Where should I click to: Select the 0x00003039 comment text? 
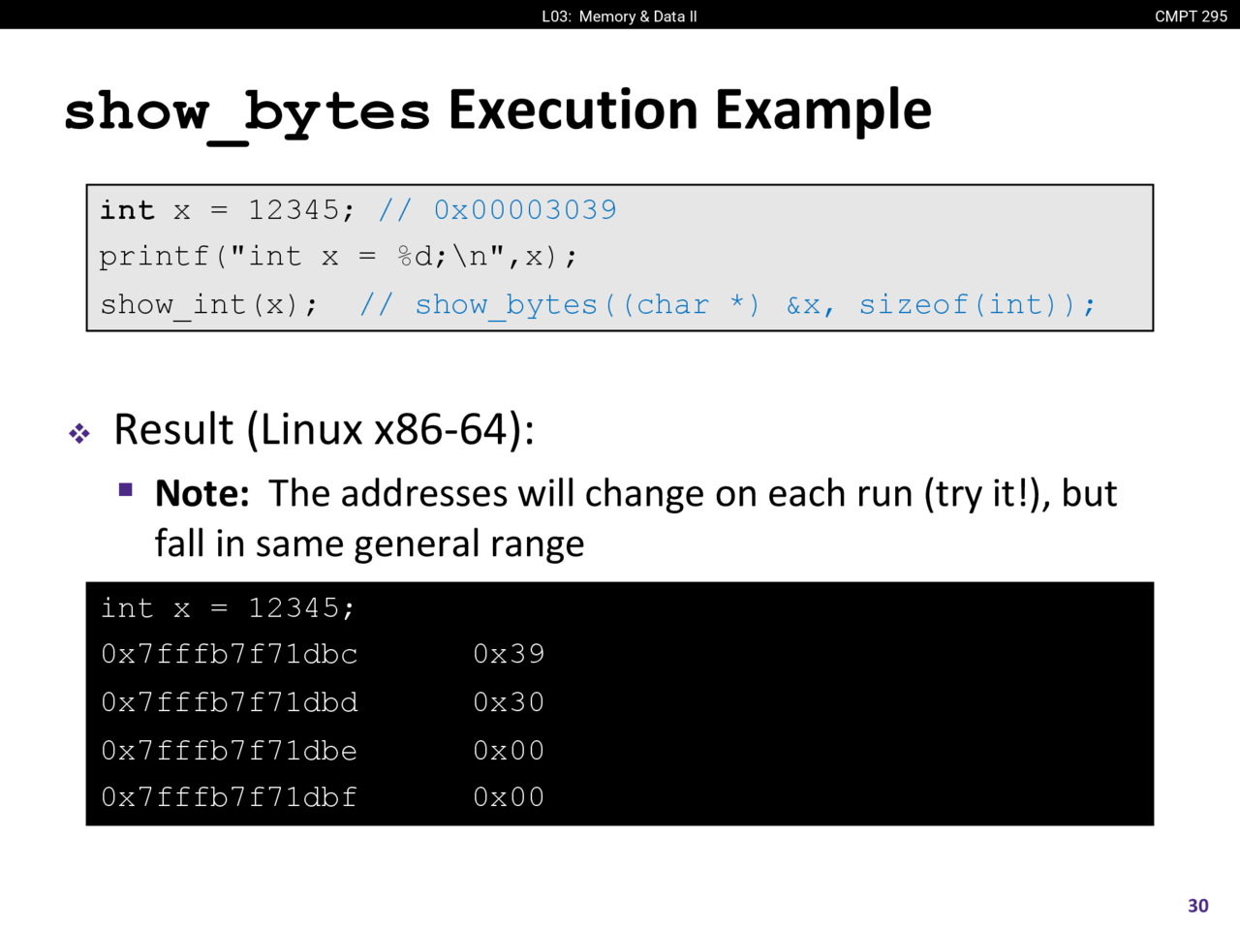click(x=524, y=210)
